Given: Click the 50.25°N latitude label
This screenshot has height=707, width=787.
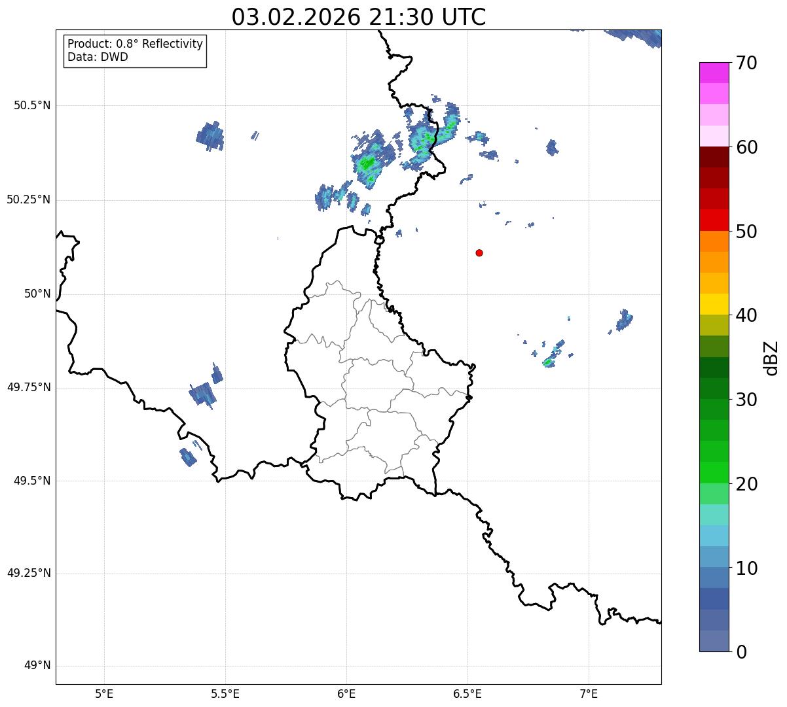Looking at the screenshot, I should [x=28, y=199].
